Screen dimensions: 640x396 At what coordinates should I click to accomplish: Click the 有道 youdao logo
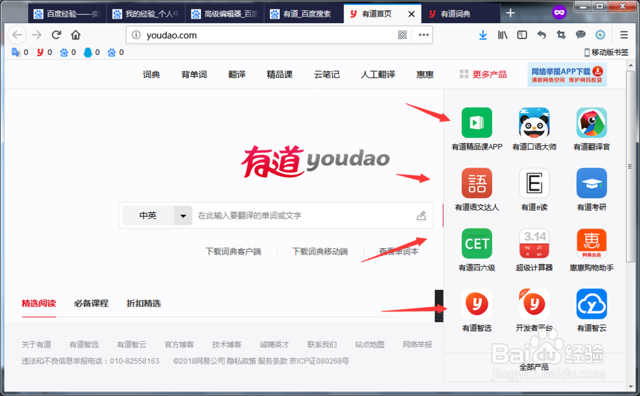click(315, 161)
